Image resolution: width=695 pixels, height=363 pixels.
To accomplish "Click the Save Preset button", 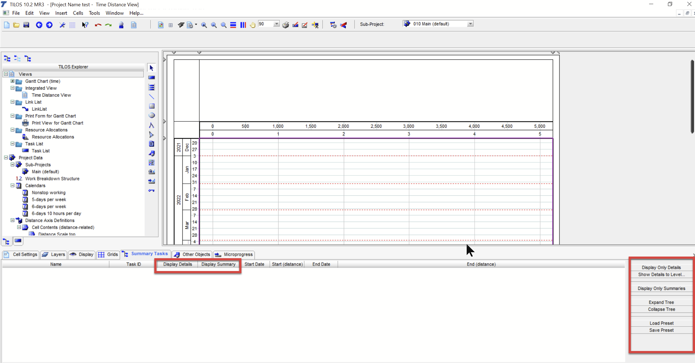I will tap(661, 330).
